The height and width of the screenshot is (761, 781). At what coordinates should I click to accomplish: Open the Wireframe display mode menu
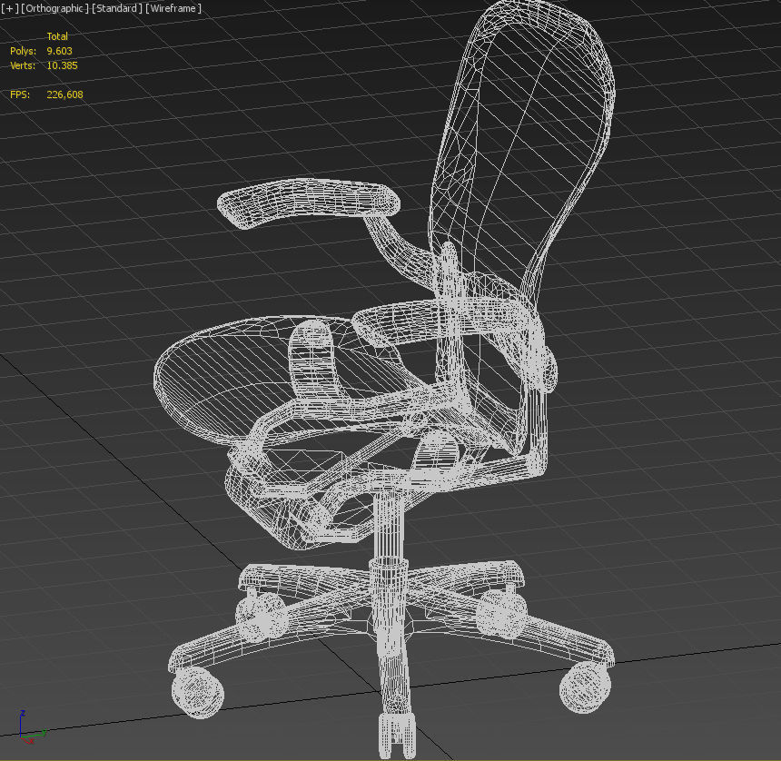coord(173,8)
